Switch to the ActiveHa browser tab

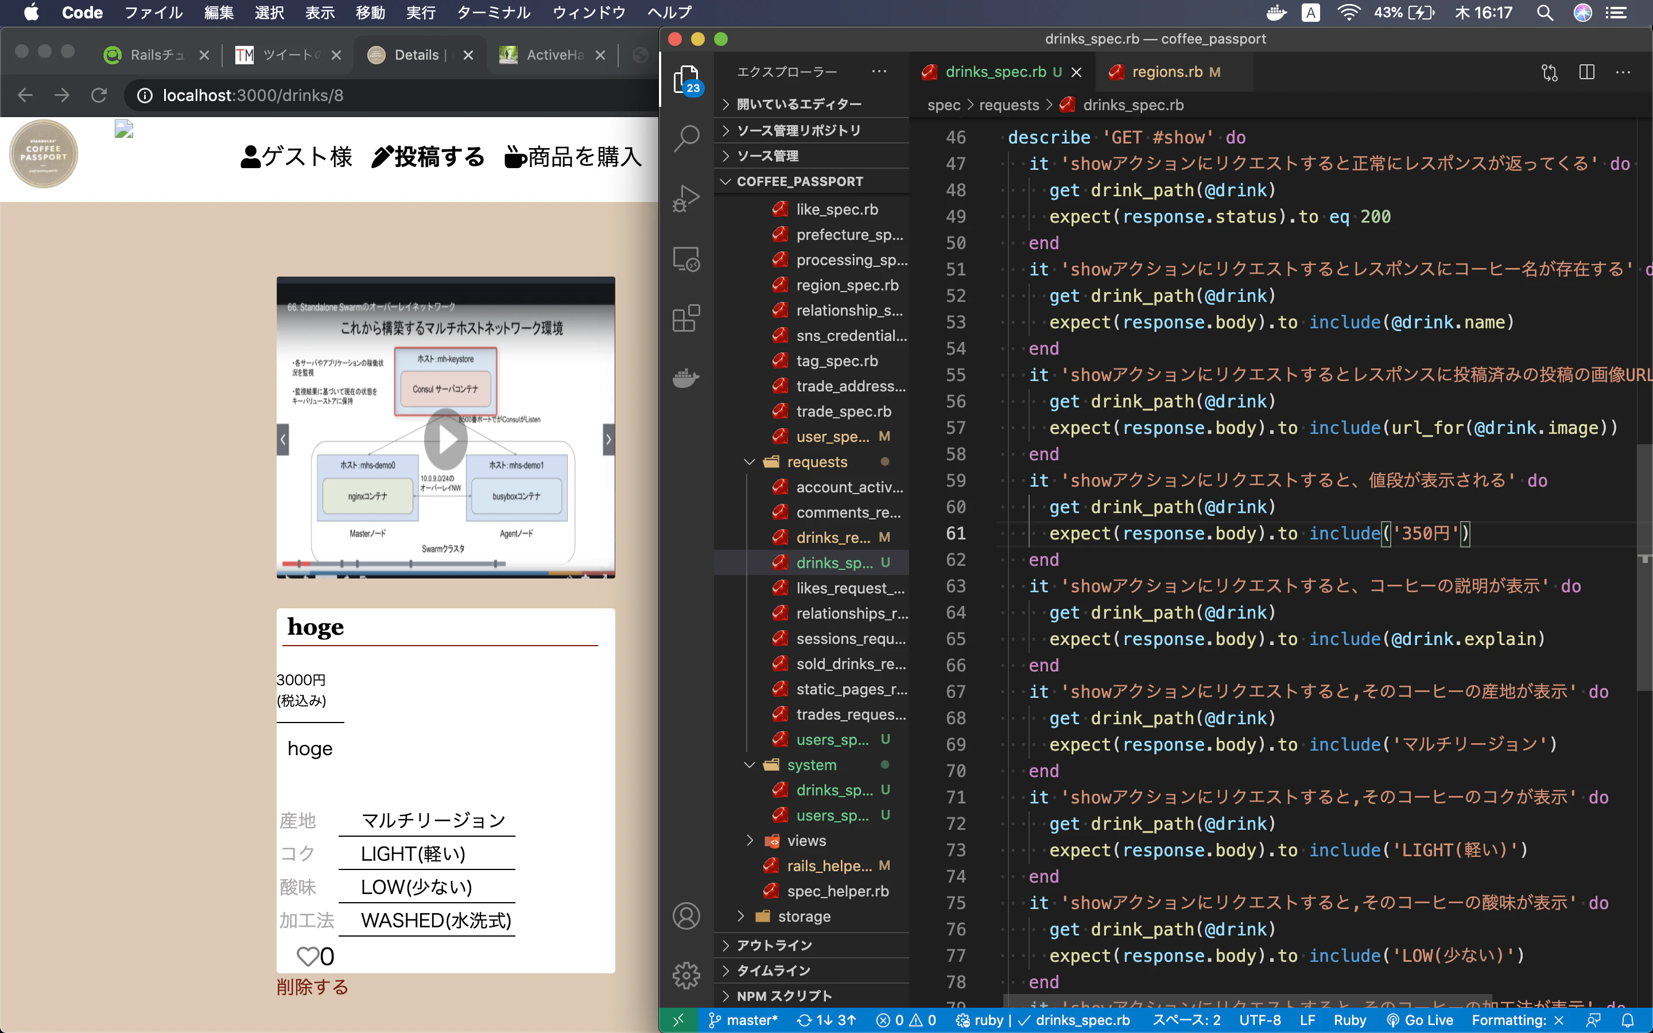coord(552,55)
